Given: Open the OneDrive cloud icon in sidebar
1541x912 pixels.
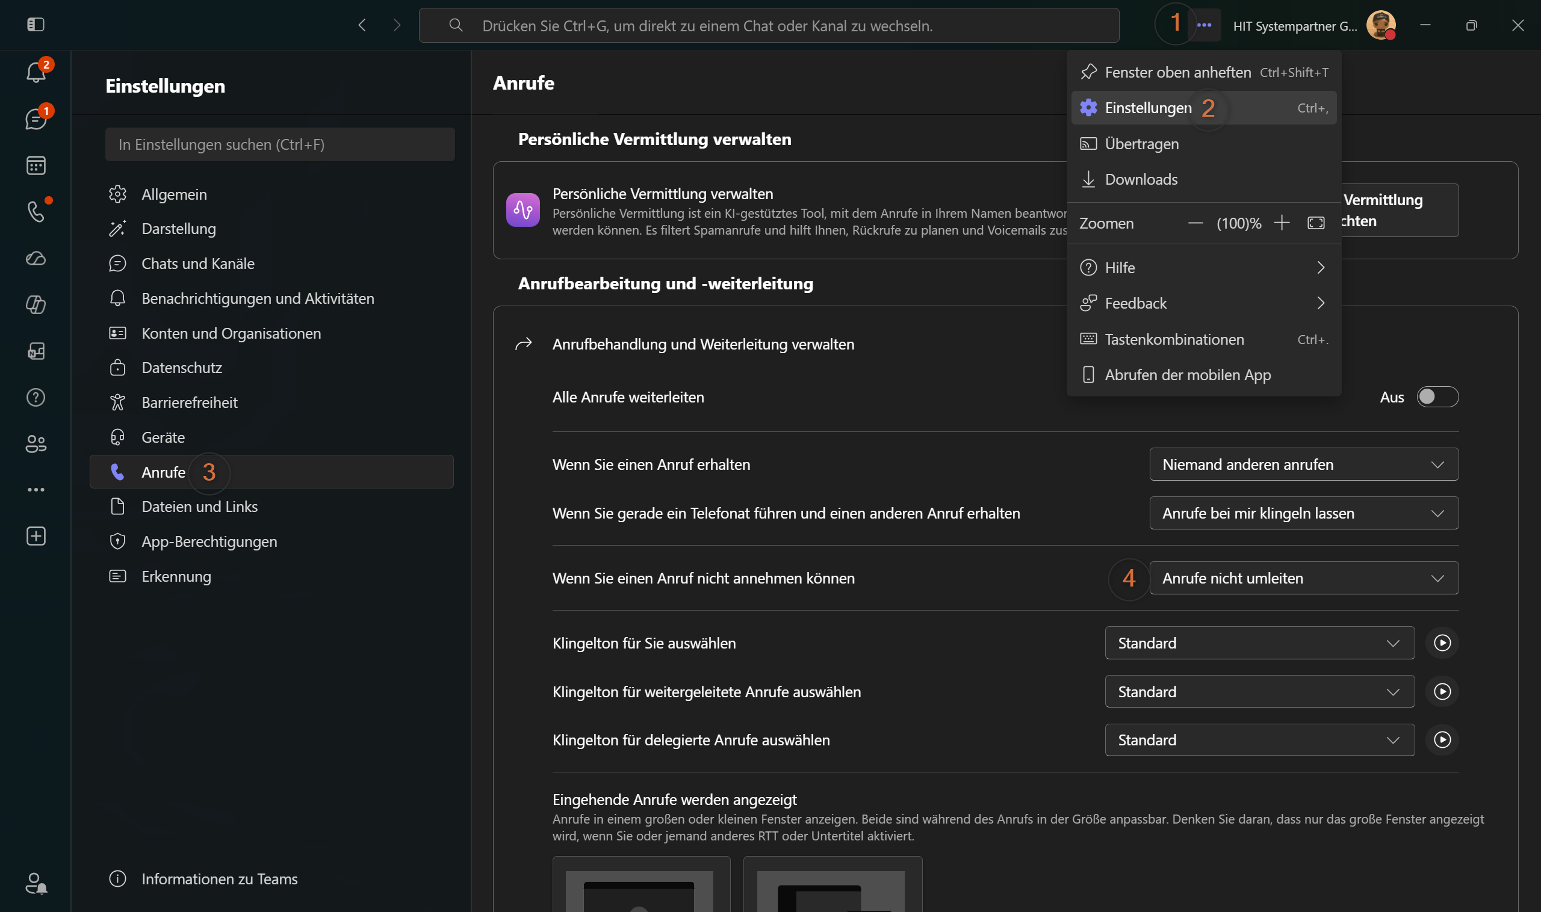Looking at the screenshot, I should [x=36, y=258].
